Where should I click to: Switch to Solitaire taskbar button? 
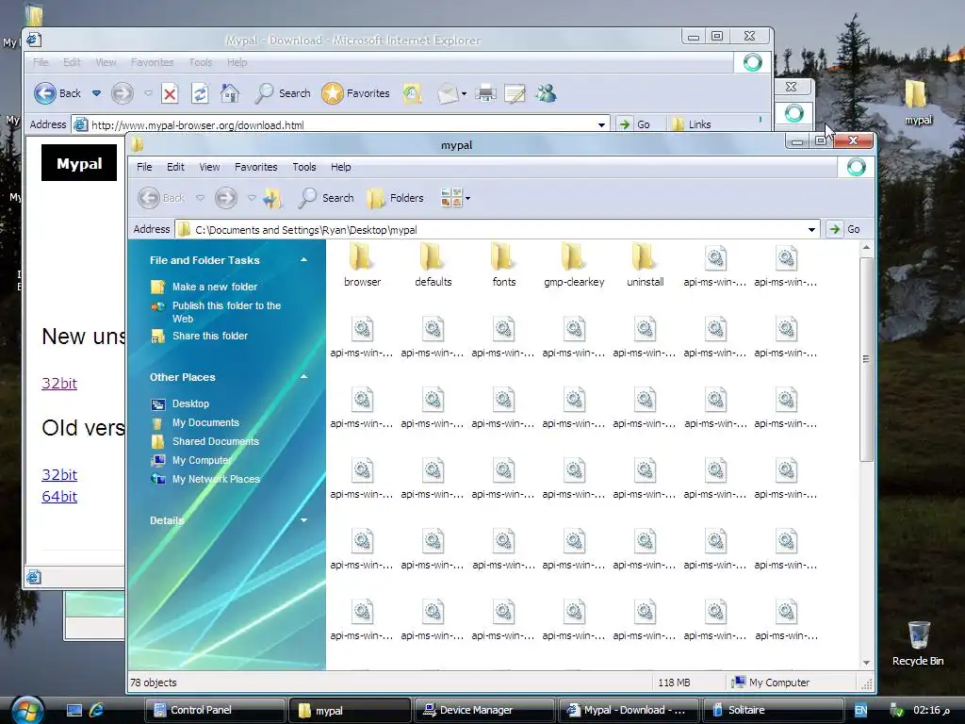pyautogui.click(x=773, y=711)
